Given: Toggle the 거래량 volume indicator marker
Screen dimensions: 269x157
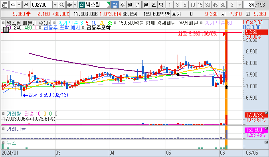Looking at the screenshot, I should (x=3, y=114).
